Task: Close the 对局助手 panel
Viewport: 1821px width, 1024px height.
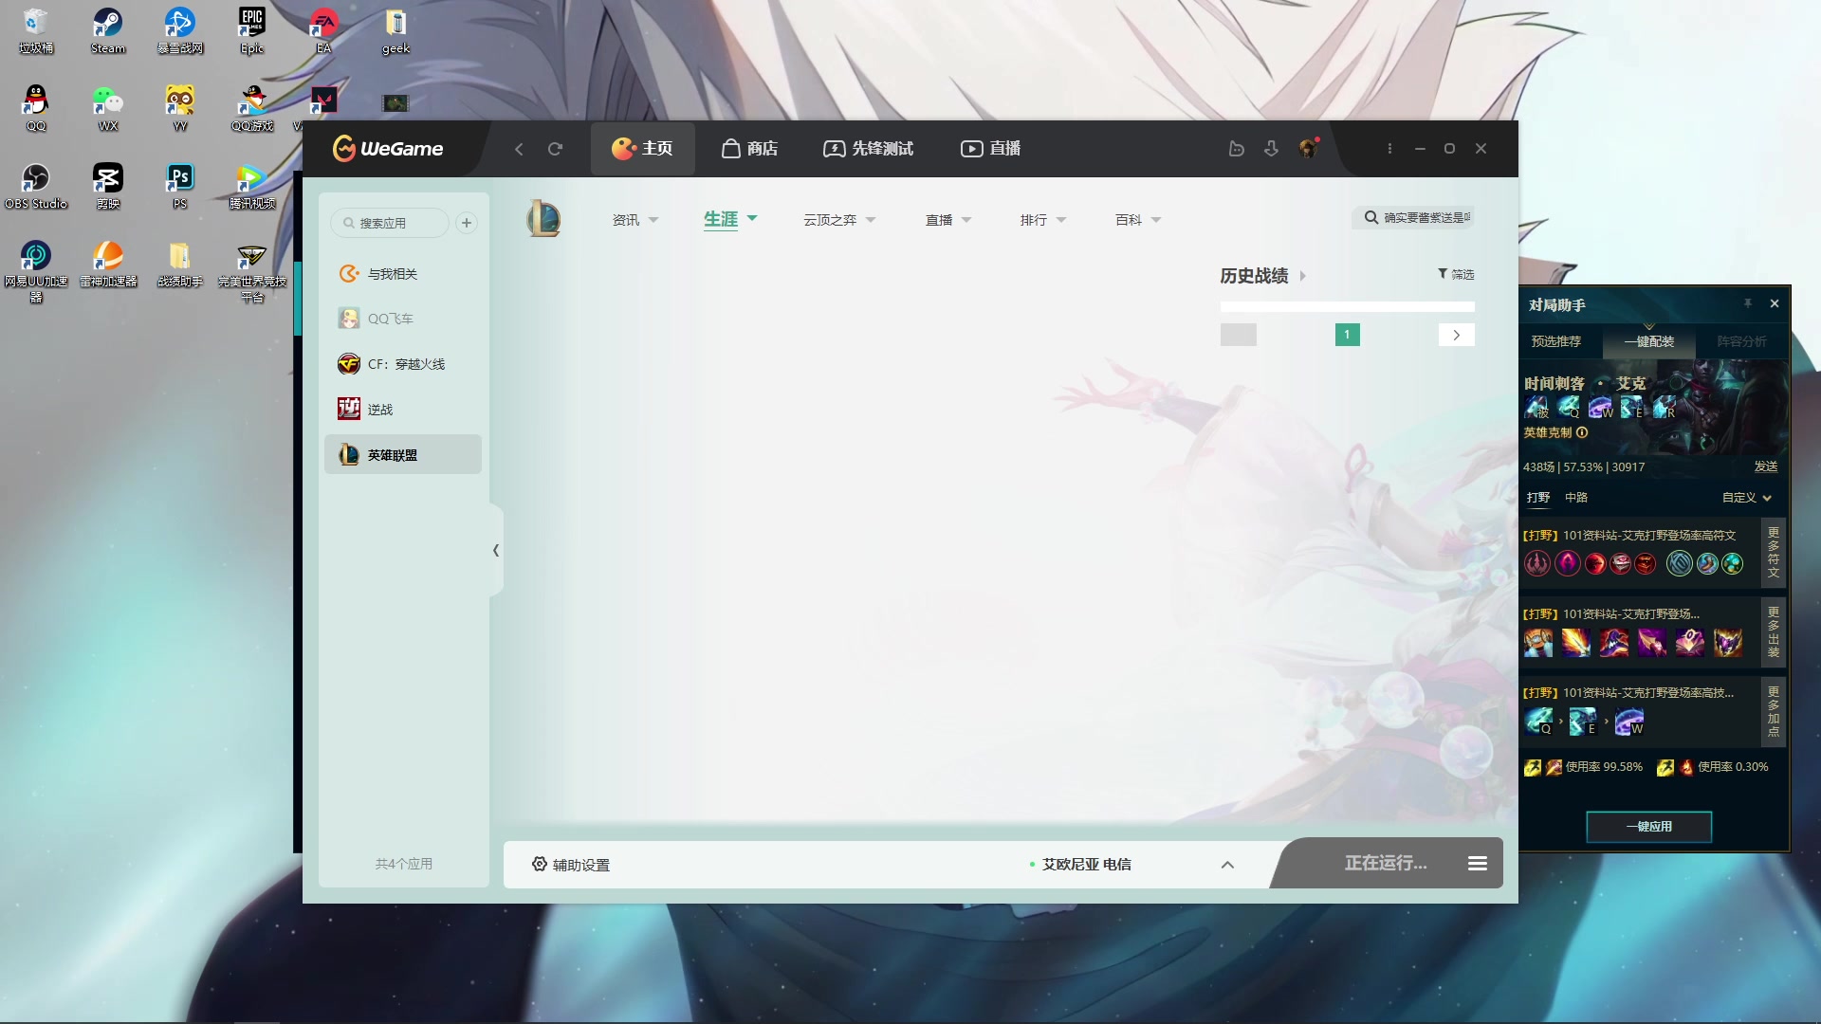Action: click(x=1775, y=303)
